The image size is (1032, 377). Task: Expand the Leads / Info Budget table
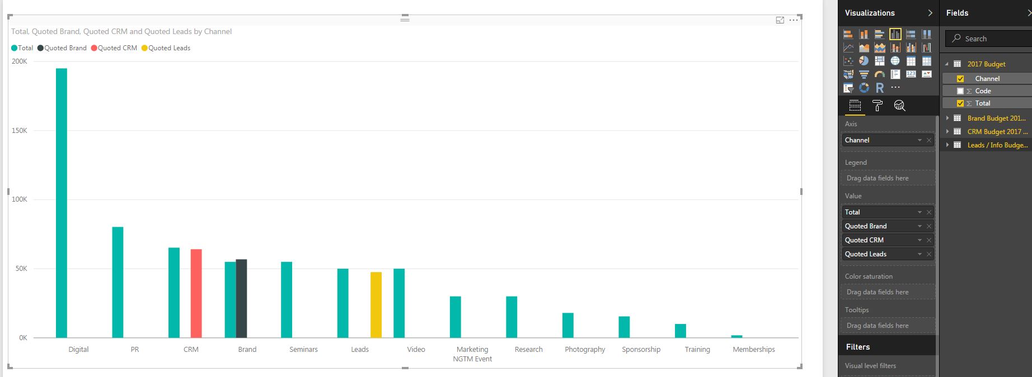click(947, 145)
